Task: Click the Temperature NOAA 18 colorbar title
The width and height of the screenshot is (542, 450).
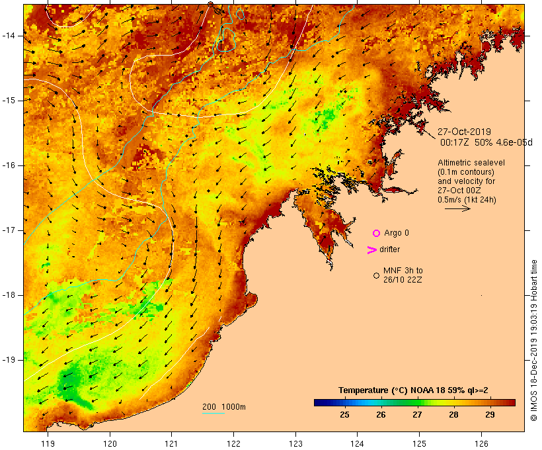Action: click(413, 390)
